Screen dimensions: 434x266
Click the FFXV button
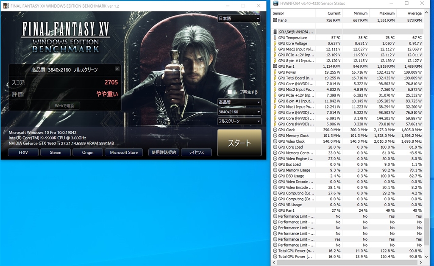click(x=23, y=152)
